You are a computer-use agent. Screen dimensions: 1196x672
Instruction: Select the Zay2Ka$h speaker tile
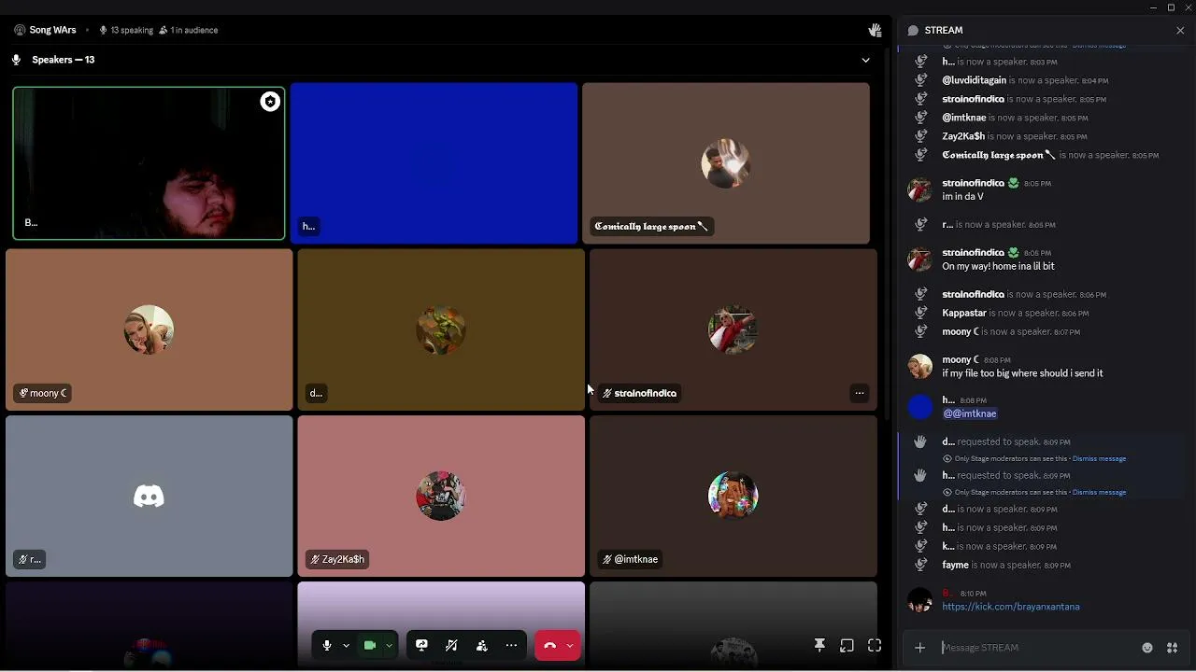pyautogui.click(x=441, y=496)
